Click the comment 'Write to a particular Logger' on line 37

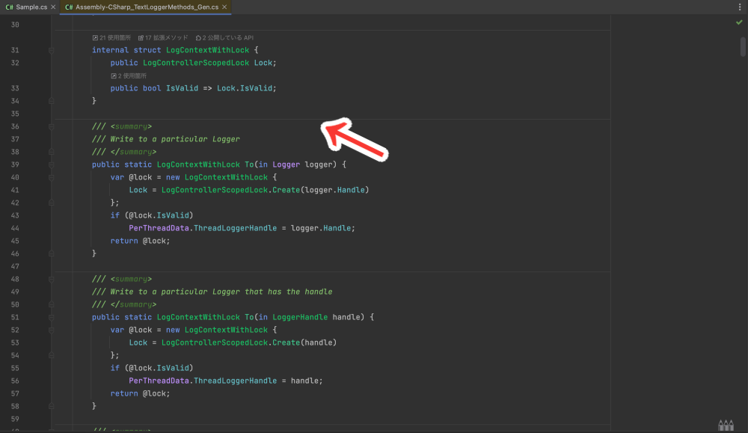tap(175, 139)
